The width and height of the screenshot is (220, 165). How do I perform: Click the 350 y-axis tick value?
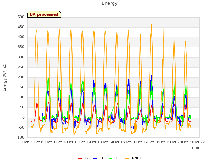(21, 47)
